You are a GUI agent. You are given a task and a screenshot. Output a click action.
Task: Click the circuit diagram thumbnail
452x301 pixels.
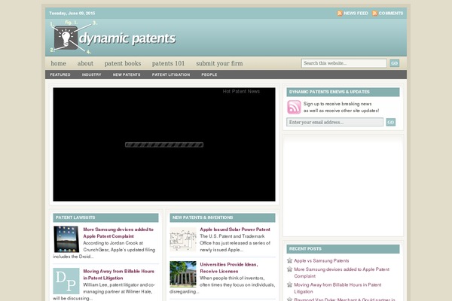[183, 239]
